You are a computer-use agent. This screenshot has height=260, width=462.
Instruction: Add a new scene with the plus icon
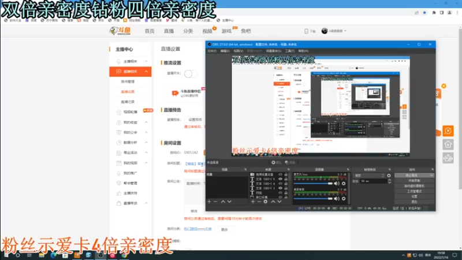[209, 202]
